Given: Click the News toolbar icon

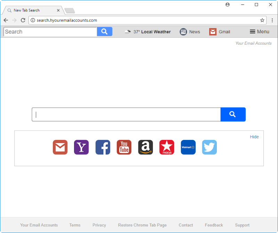Looking at the screenshot, I should coord(183,32).
